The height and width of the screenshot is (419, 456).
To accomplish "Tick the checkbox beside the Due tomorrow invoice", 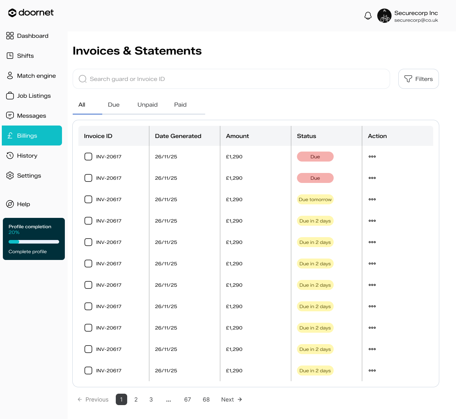I will [x=88, y=199].
